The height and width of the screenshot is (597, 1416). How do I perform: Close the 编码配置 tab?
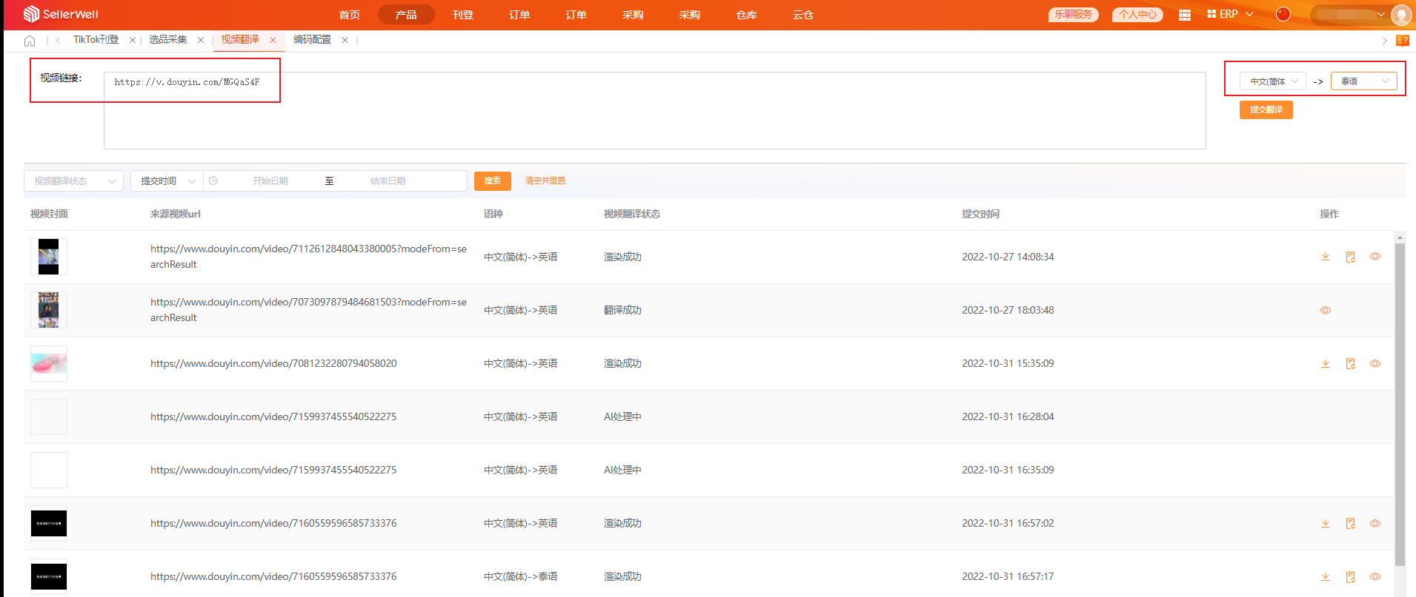(x=345, y=40)
